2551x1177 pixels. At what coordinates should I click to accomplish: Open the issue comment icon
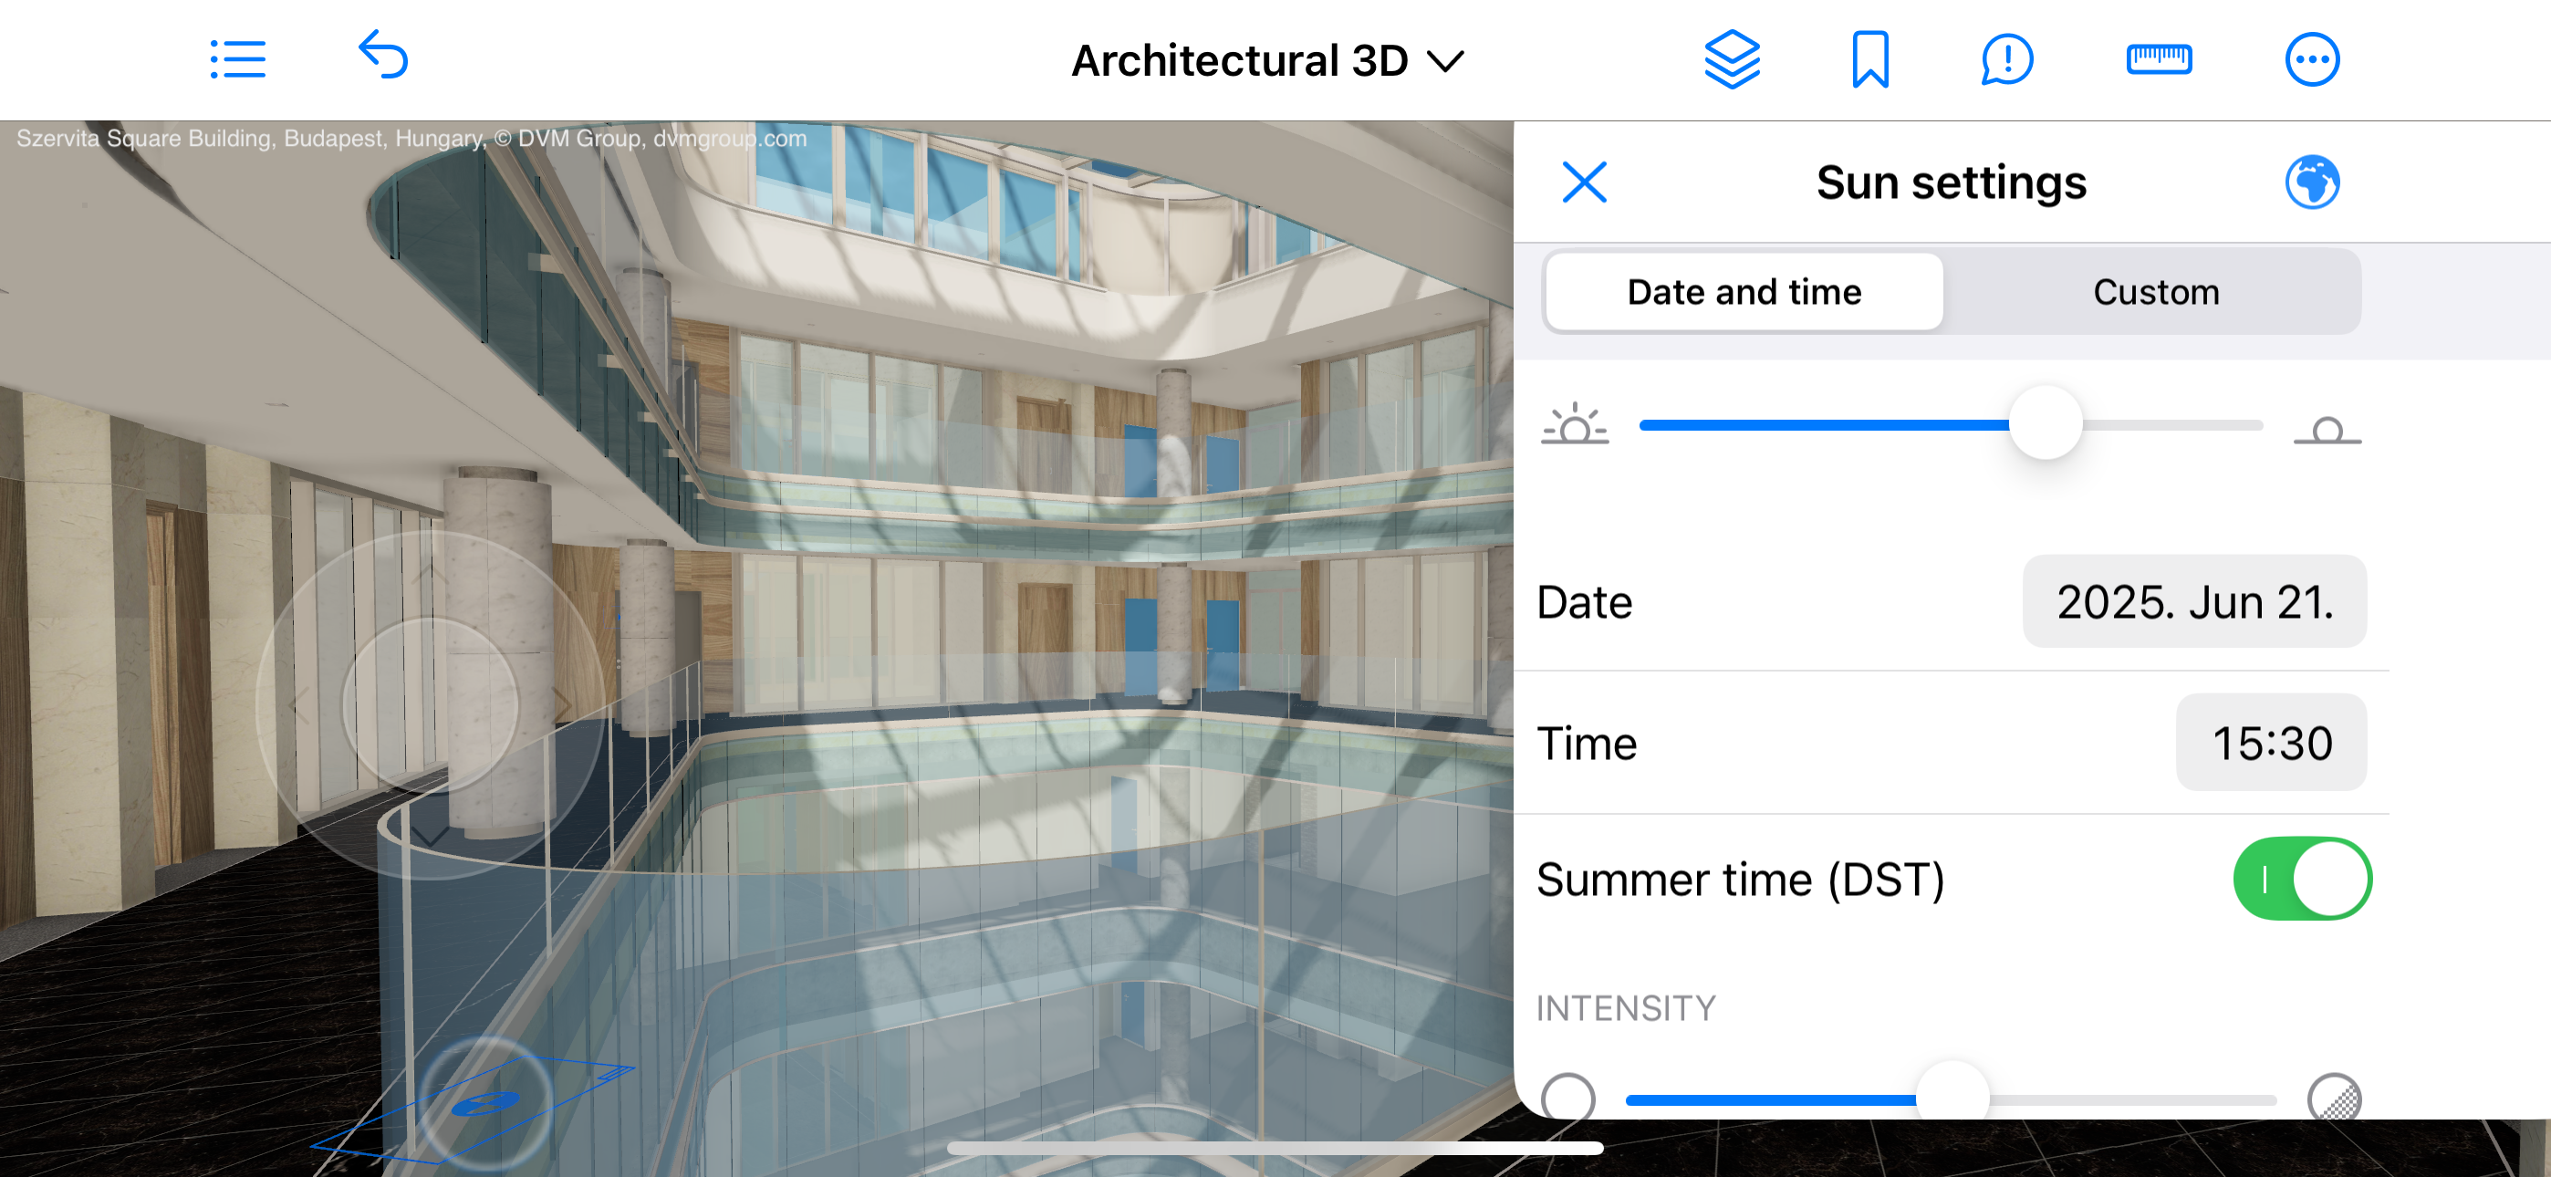tap(2007, 59)
